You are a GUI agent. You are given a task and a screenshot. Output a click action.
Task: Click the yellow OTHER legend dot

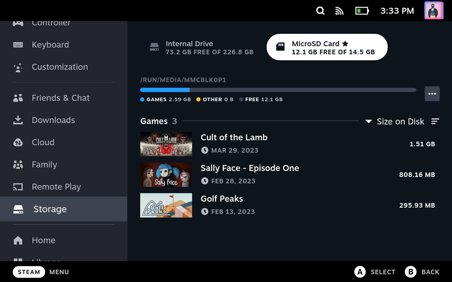click(198, 99)
